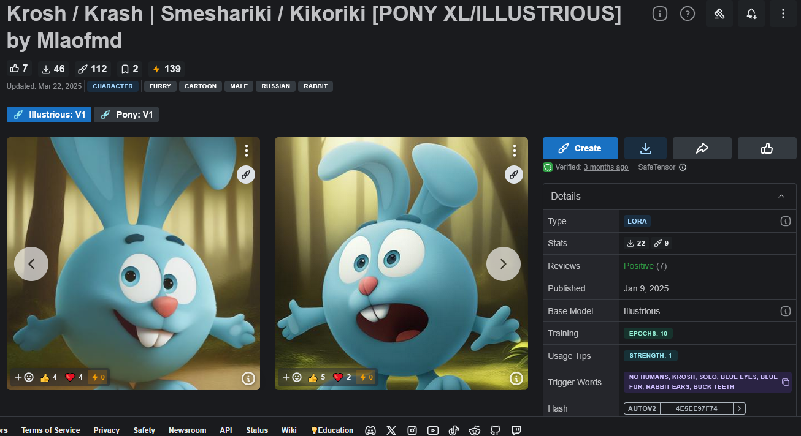Go to the next gallery image
Viewport: 801px width, 436px height.
point(504,264)
